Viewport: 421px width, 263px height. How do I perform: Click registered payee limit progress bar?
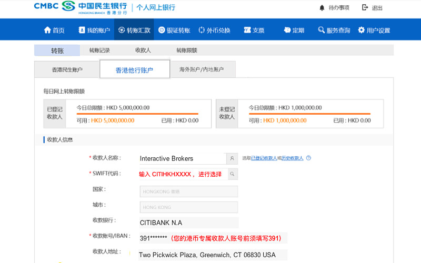[x=137, y=114]
